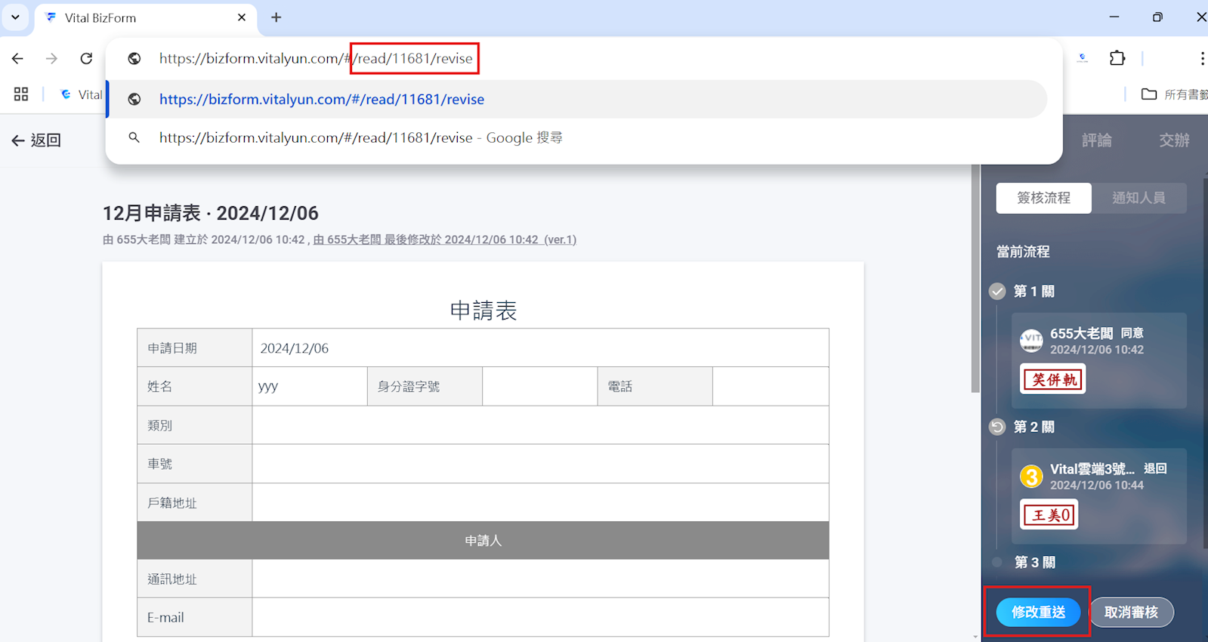Screen dimensions: 1208x642
Task: Click the Vital雲端3號 yellow avatar
Action: point(1031,477)
